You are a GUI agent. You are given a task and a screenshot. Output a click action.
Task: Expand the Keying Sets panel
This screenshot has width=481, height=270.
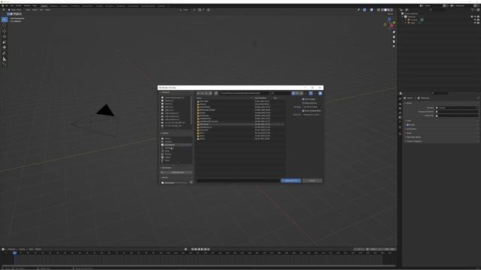pyautogui.click(x=411, y=129)
